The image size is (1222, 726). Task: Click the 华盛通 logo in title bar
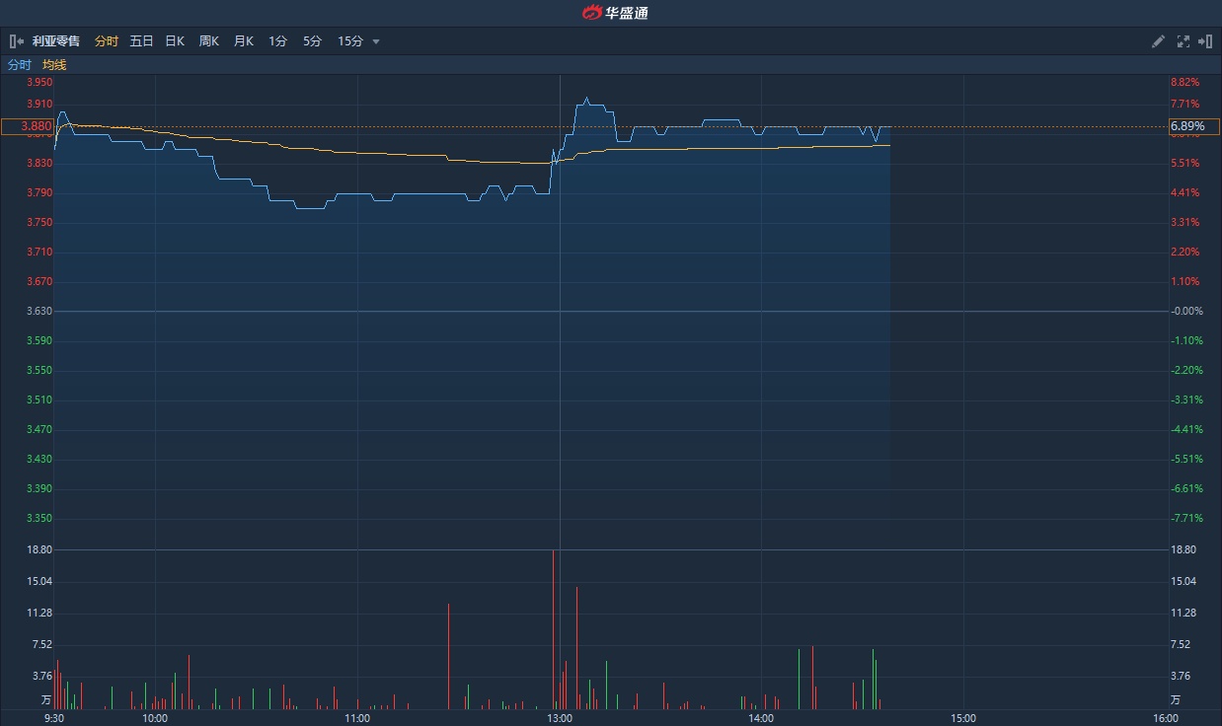tap(614, 13)
